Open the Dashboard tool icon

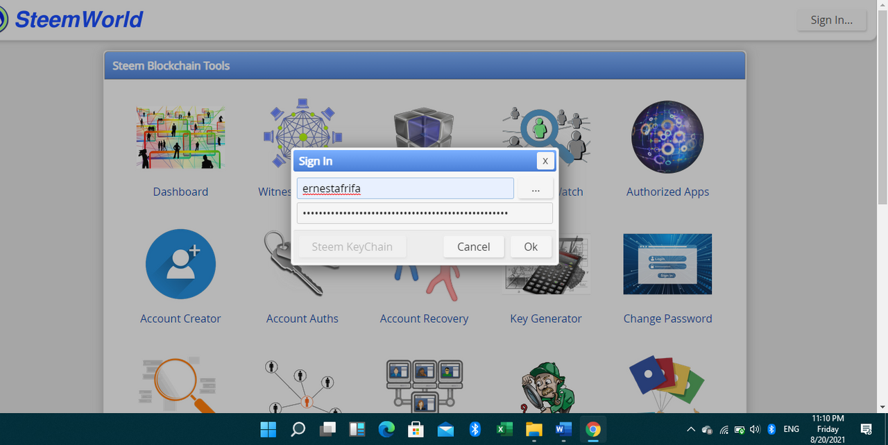point(180,137)
